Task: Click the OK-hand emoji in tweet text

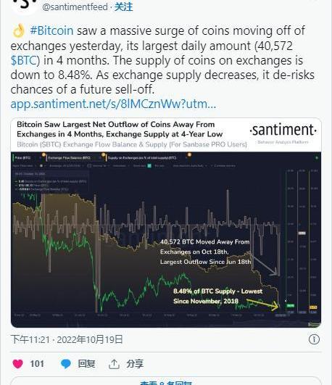Action: 19,31
